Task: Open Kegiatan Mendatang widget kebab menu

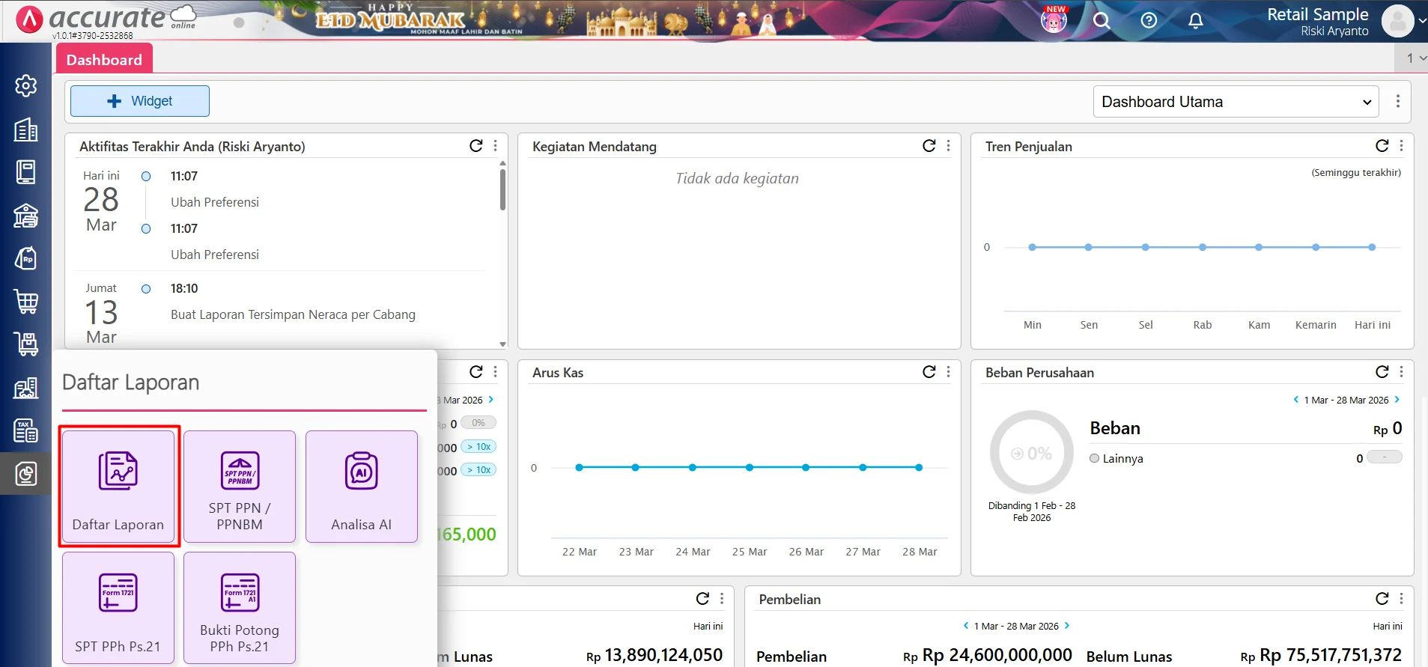Action: pyautogui.click(x=948, y=146)
